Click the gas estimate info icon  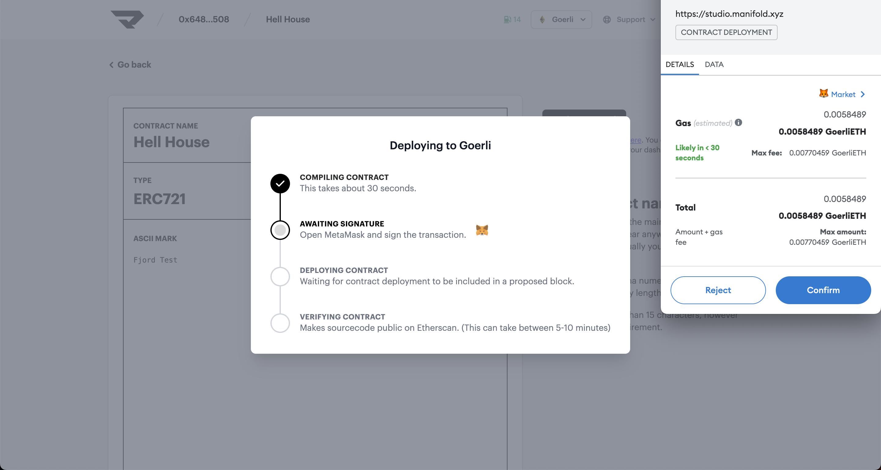[738, 122]
